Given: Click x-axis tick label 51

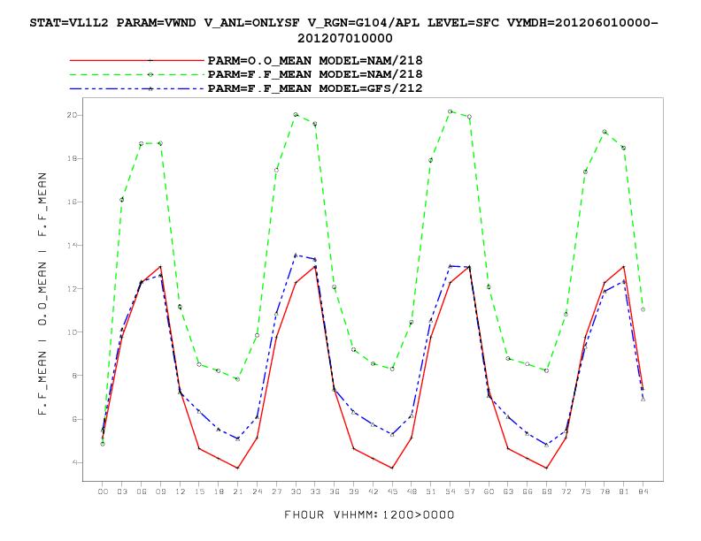Looking at the screenshot, I should (431, 491).
